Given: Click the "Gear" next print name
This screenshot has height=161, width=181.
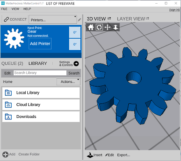Looking at the screenshot, I should 32,31.
